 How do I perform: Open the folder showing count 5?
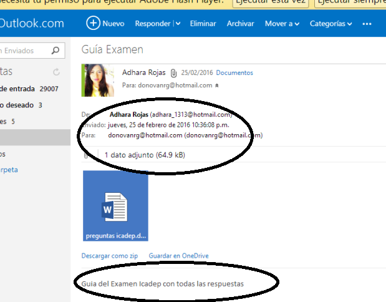(x=7, y=122)
